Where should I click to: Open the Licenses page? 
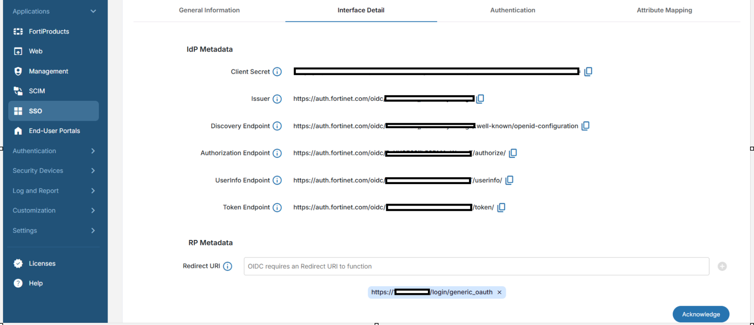[x=42, y=263]
